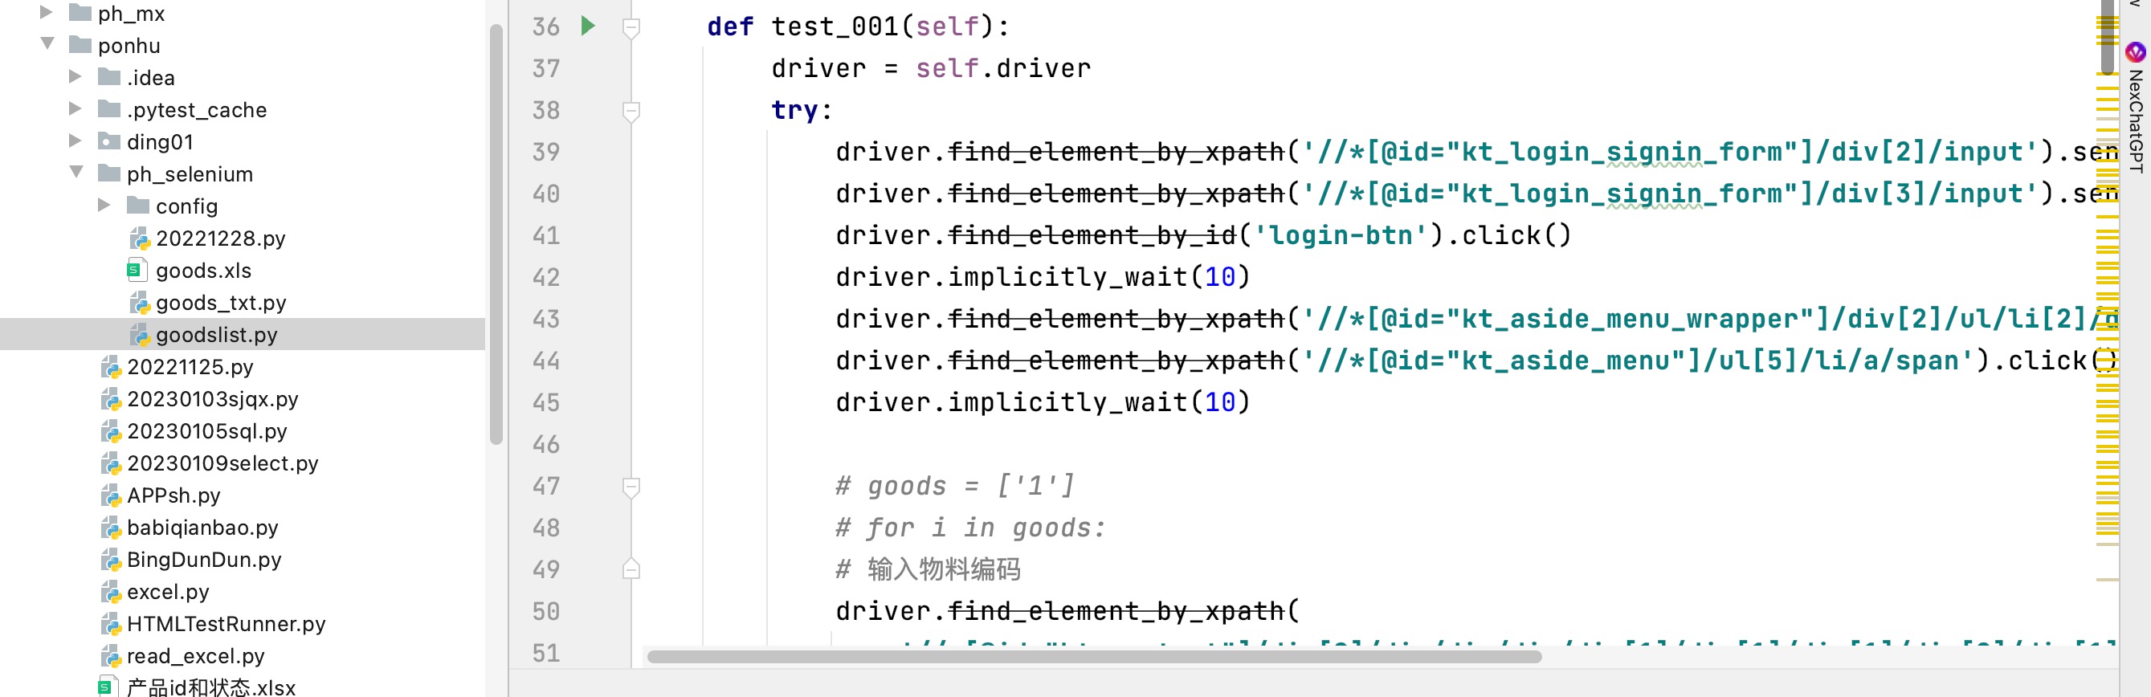
Task: Expand the ding01 folder
Action: [76, 141]
